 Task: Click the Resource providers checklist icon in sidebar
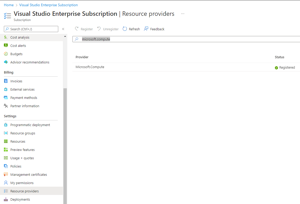(x=6, y=191)
